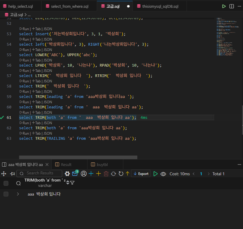The width and height of the screenshot is (243, 229).
Task: Delete row using red trash icon
Action: tap(106, 174)
